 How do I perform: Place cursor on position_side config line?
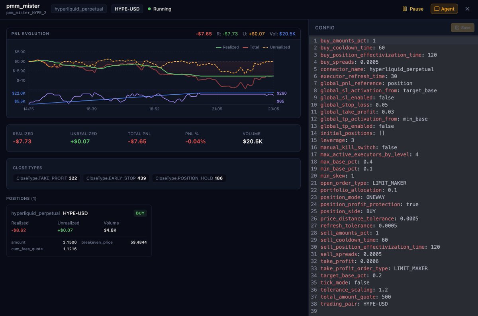[x=348, y=212]
